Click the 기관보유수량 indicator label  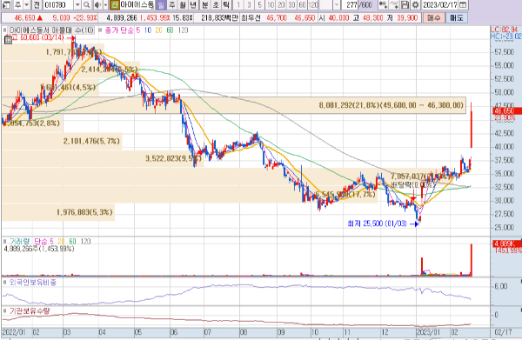coord(30,310)
